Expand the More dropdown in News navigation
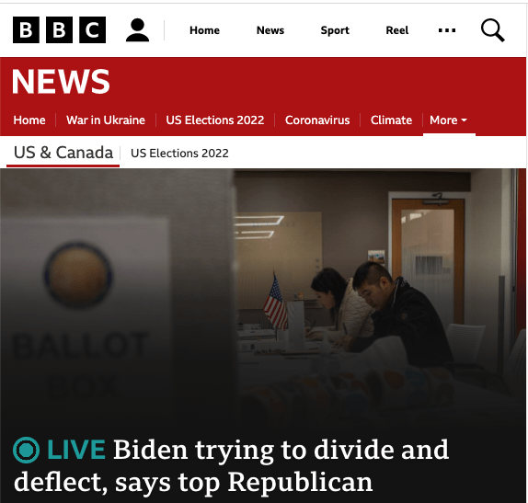Image resolution: width=528 pixels, height=503 pixels. point(449,120)
